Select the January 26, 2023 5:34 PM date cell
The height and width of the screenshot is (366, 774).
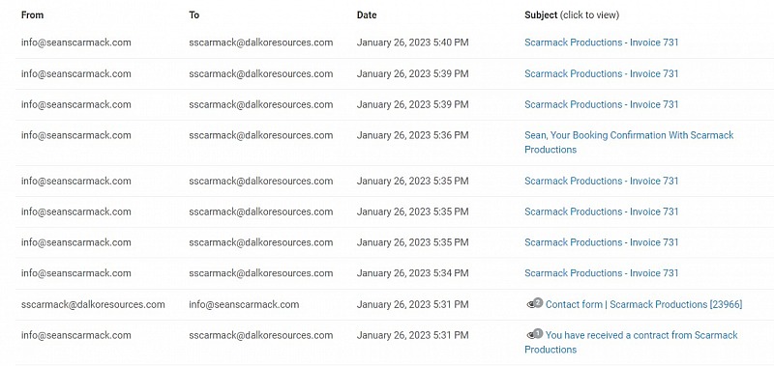coord(413,273)
